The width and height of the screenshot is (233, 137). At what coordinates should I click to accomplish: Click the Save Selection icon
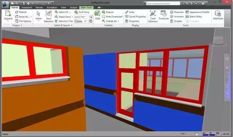48,14
